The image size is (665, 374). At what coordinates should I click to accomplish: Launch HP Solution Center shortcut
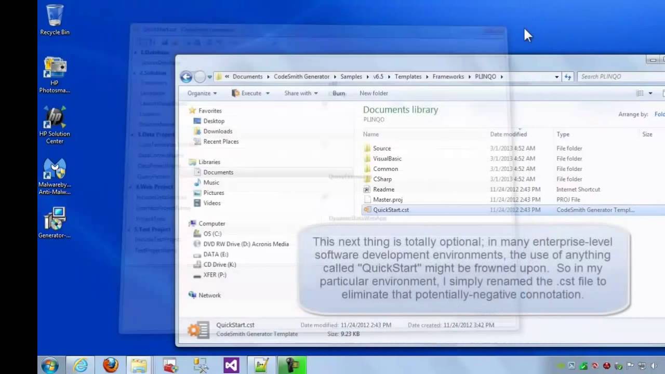tap(55, 126)
